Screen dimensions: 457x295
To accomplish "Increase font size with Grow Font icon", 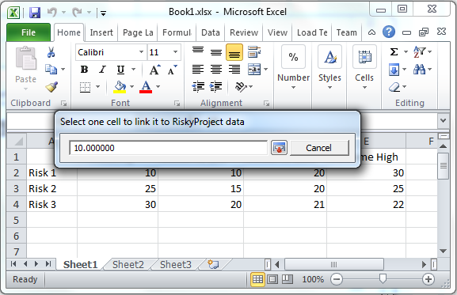I will (x=154, y=70).
